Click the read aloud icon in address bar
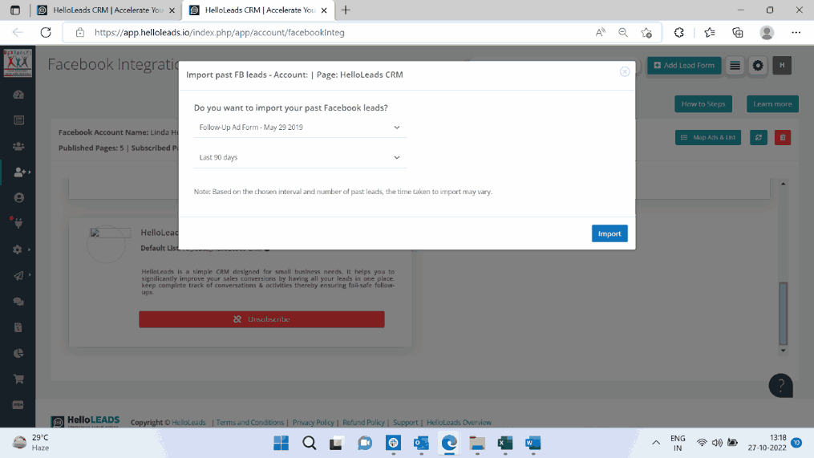814x458 pixels. [601, 32]
